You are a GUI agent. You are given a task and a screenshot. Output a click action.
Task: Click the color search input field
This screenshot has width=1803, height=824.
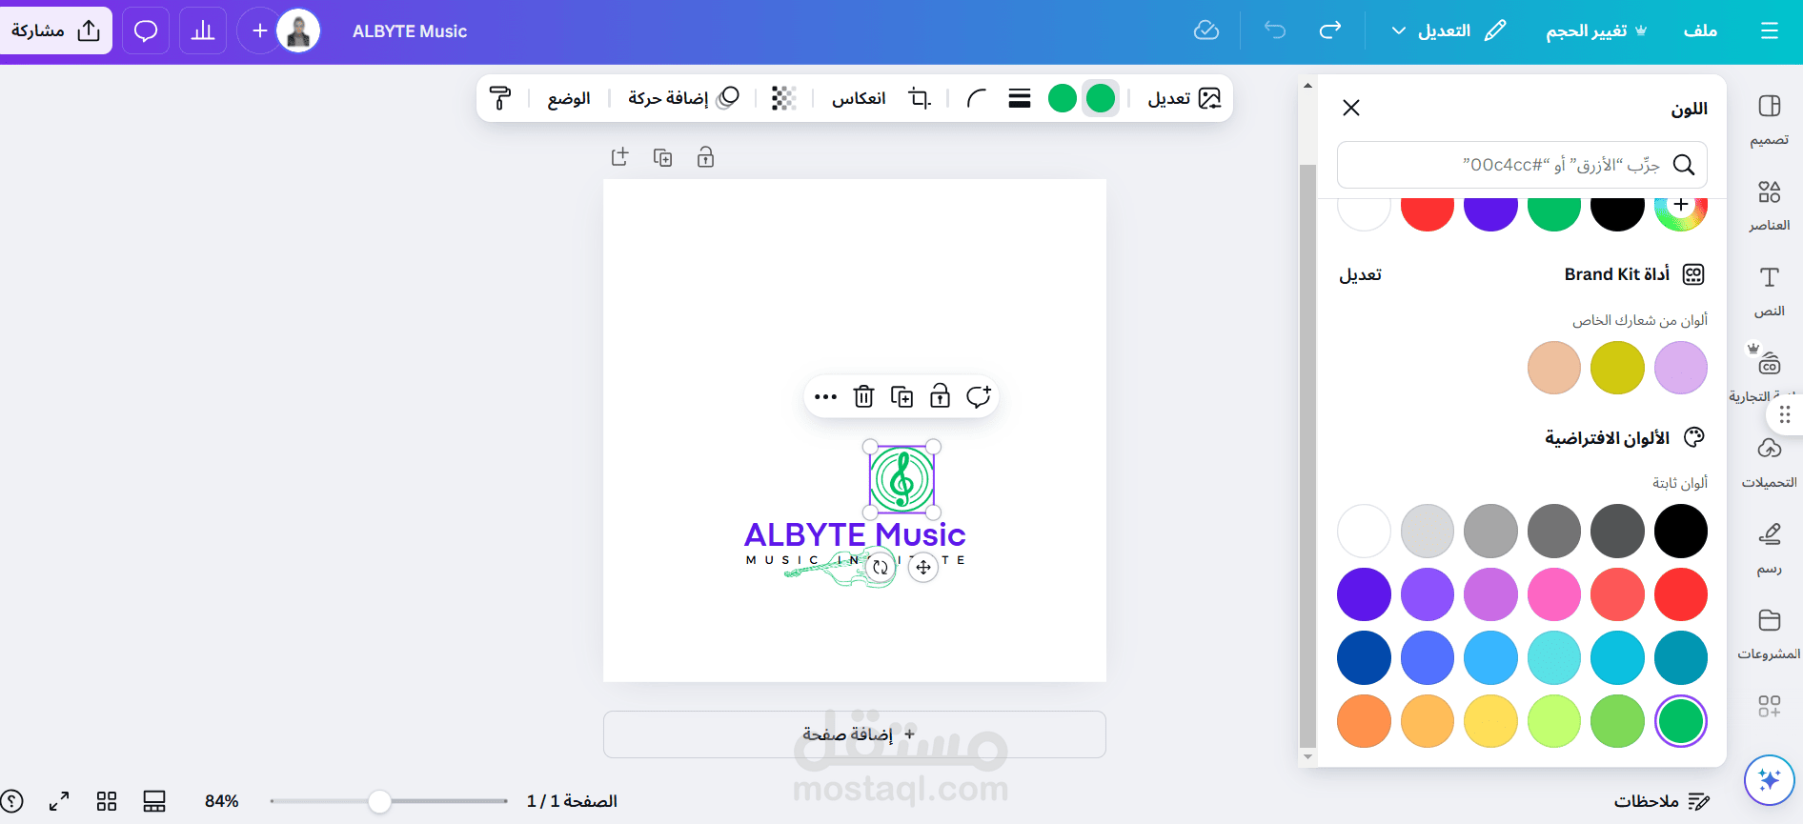[x=1522, y=165]
